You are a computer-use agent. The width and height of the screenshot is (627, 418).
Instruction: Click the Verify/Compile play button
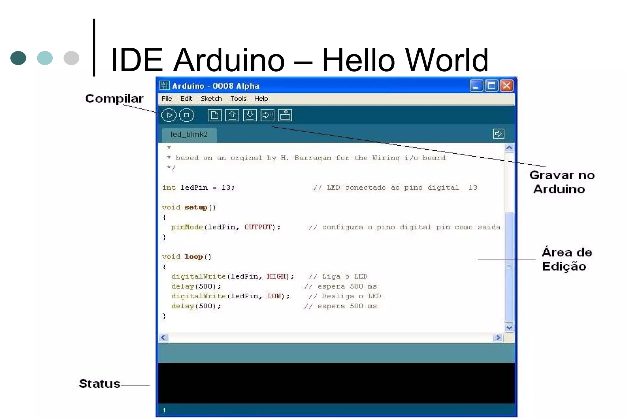point(169,115)
